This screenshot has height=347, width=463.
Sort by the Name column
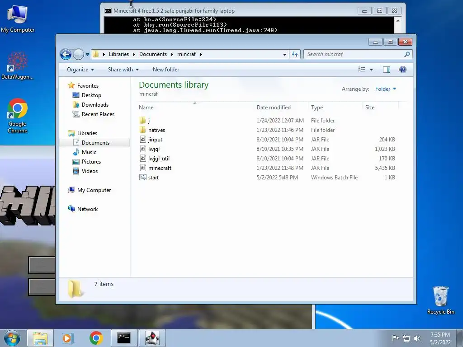pos(195,108)
